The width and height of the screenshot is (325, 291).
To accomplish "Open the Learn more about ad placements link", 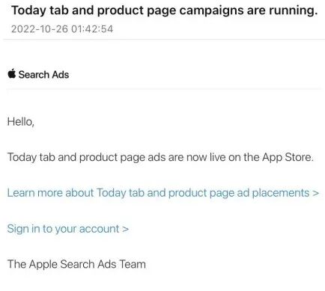I will [163, 193].
